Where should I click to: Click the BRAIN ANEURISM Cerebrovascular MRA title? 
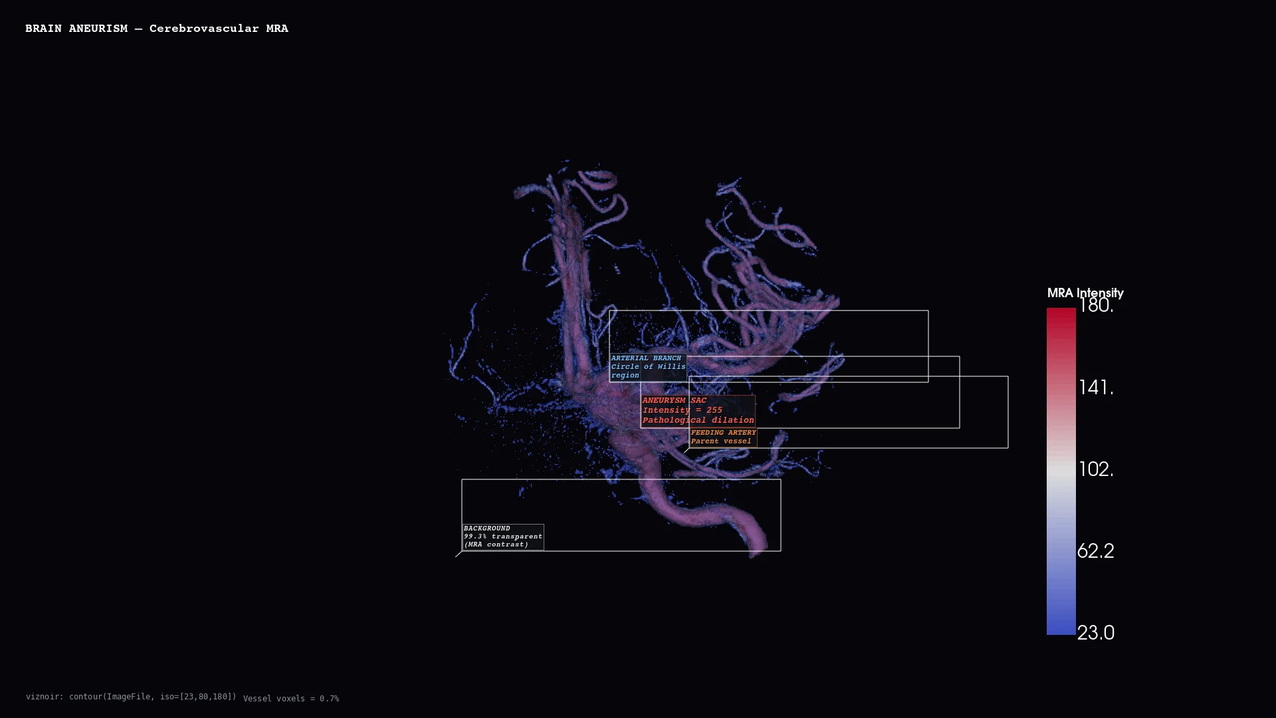point(157,29)
